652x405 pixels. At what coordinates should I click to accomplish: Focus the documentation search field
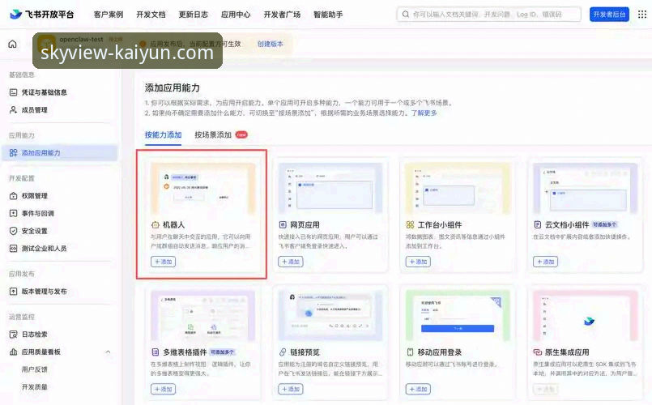click(488, 14)
